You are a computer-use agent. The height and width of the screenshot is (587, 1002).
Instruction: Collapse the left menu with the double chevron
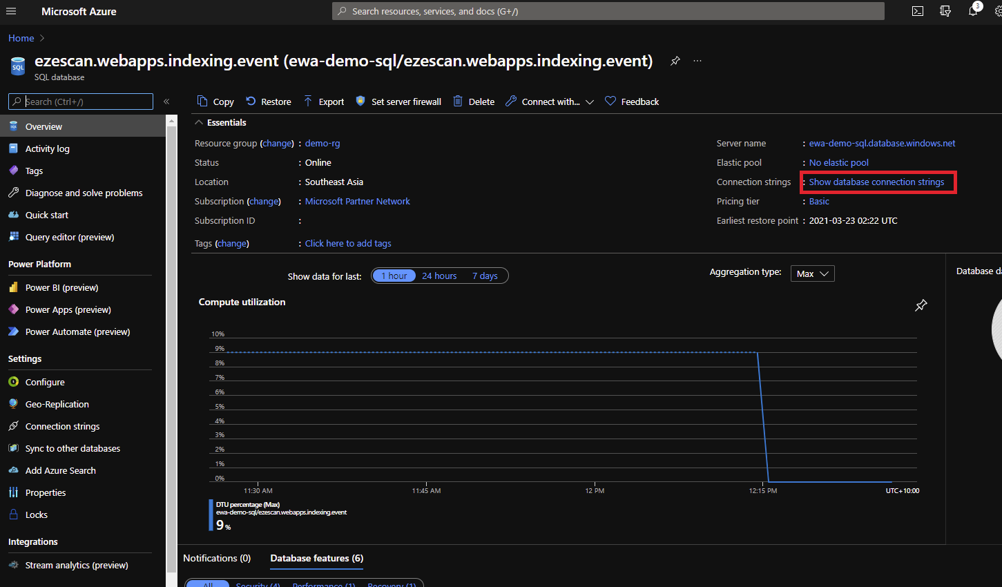coord(166,102)
